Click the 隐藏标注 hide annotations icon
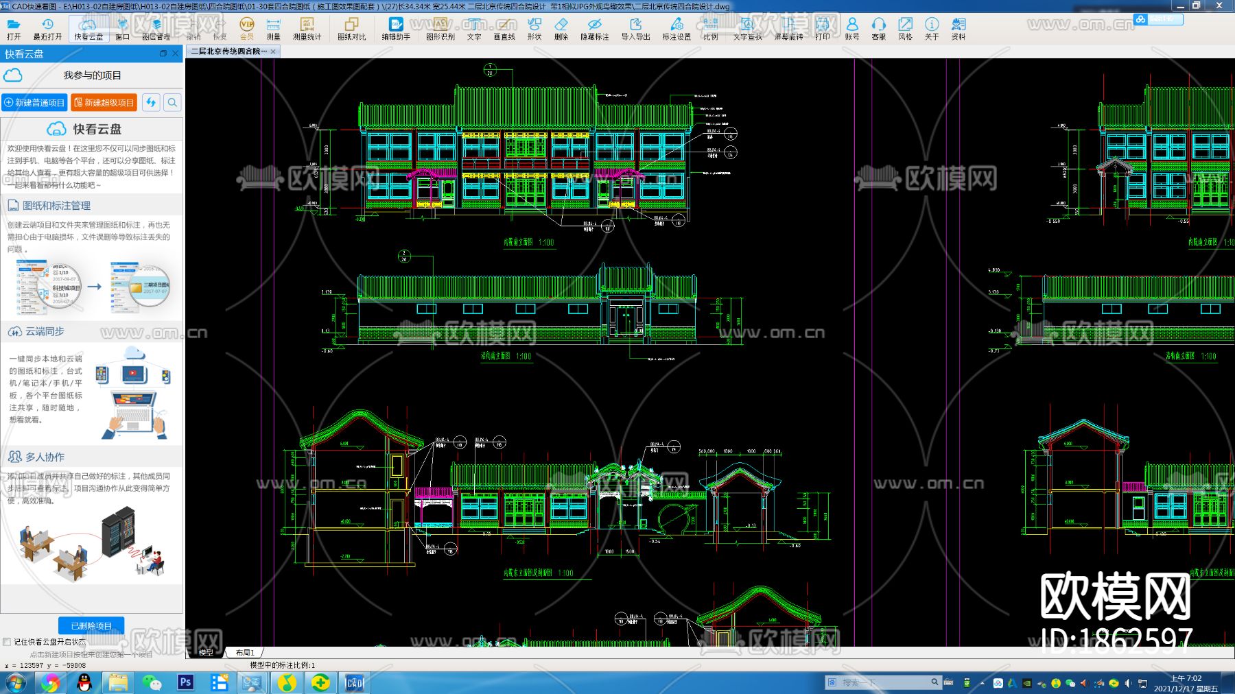The width and height of the screenshot is (1235, 694). click(594, 28)
